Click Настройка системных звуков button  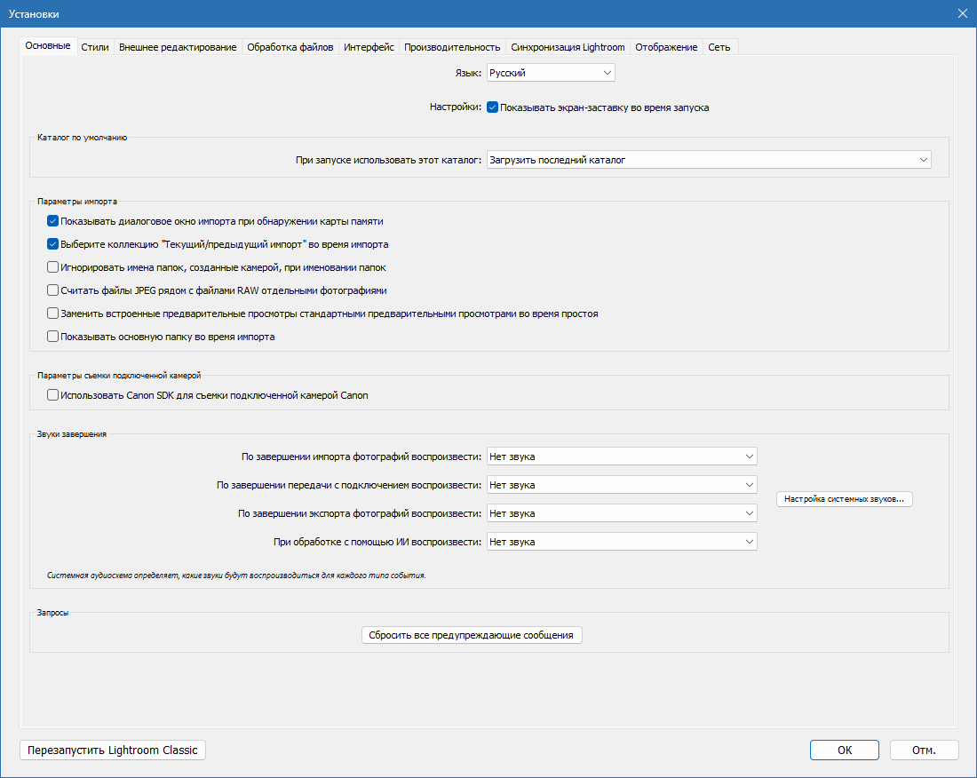(845, 499)
